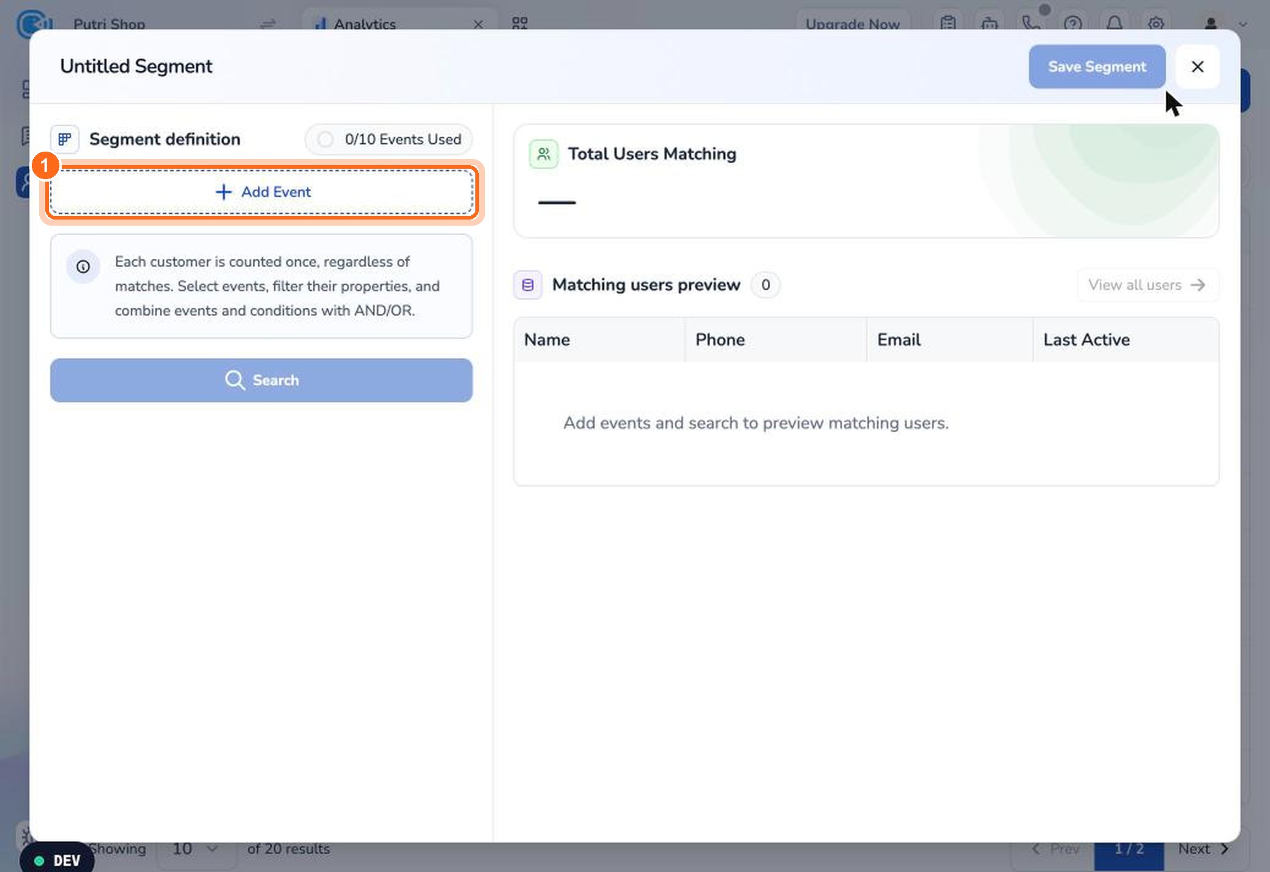
Task: Open the settings gear icon in the top bar
Action: 1156,24
